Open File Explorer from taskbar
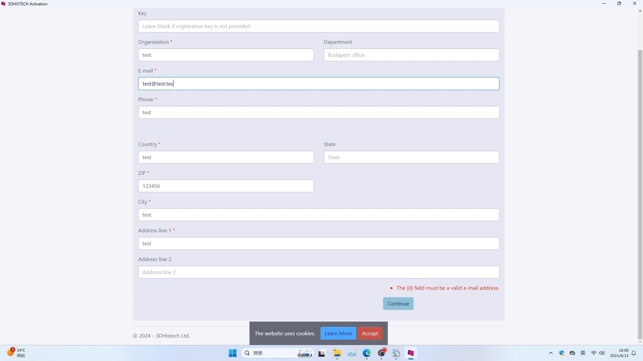The image size is (643, 361). coord(337,353)
